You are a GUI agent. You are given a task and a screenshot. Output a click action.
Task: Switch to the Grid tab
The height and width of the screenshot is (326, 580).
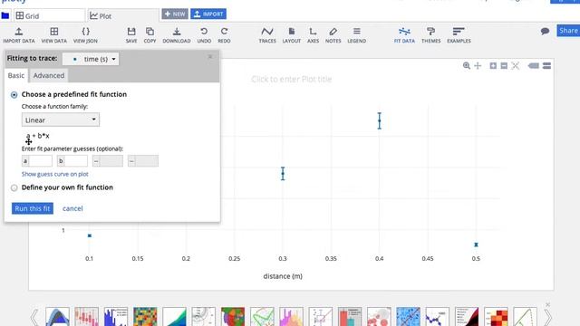(49, 16)
